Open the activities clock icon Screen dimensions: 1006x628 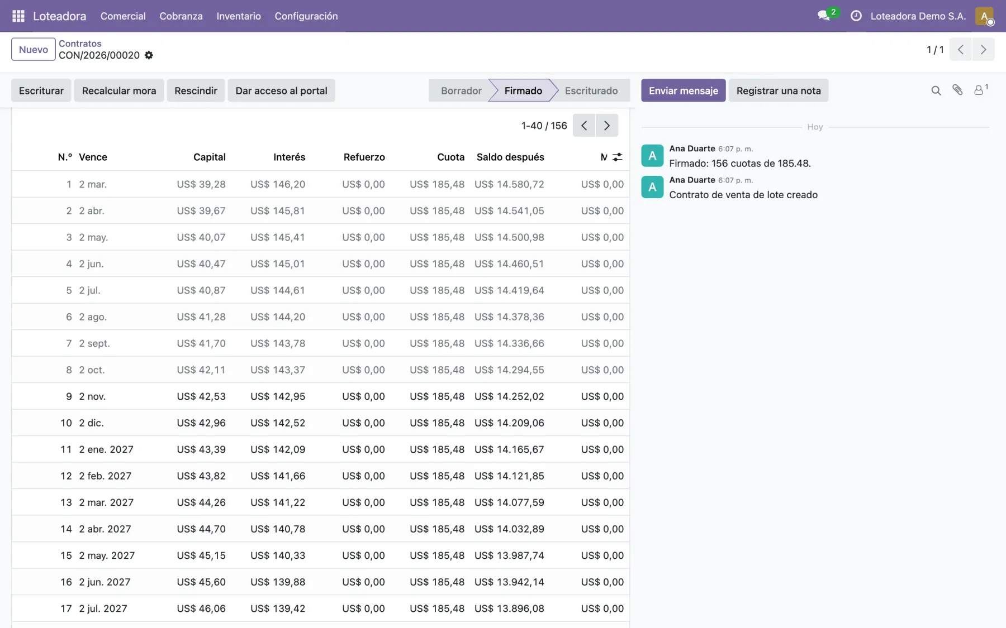856,16
